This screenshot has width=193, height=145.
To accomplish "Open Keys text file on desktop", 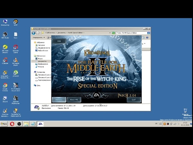I will (x=16, y=35).
